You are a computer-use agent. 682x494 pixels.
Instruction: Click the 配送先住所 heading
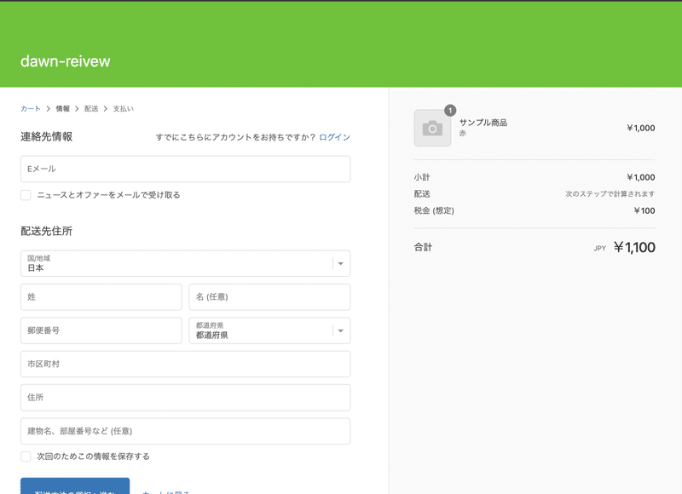click(x=47, y=231)
